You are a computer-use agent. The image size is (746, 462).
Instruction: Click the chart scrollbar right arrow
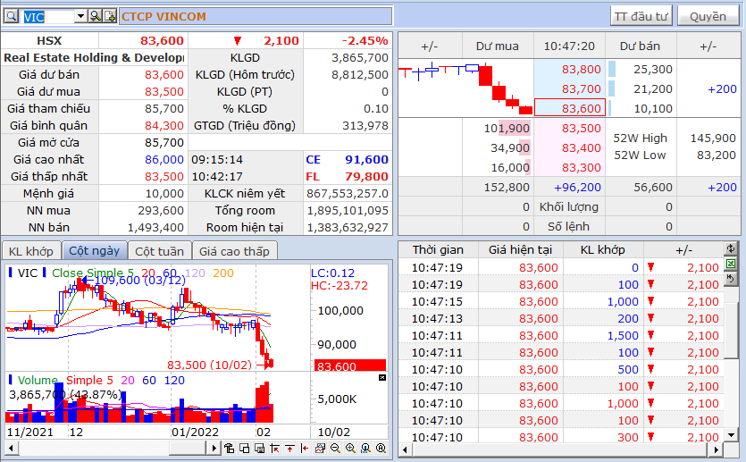pyautogui.click(x=214, y=448)
